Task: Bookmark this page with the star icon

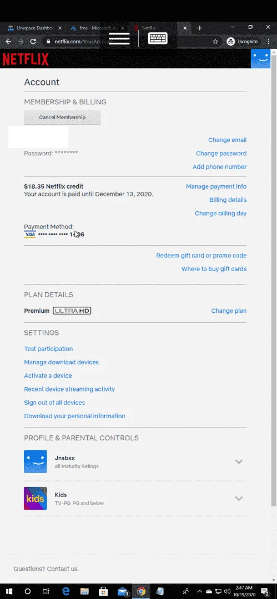Action: pyautogui.click(x=215, y=41)
